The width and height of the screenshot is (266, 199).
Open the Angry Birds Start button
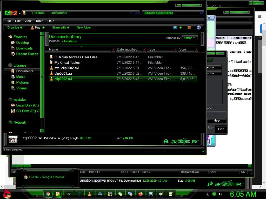[7, 194]
